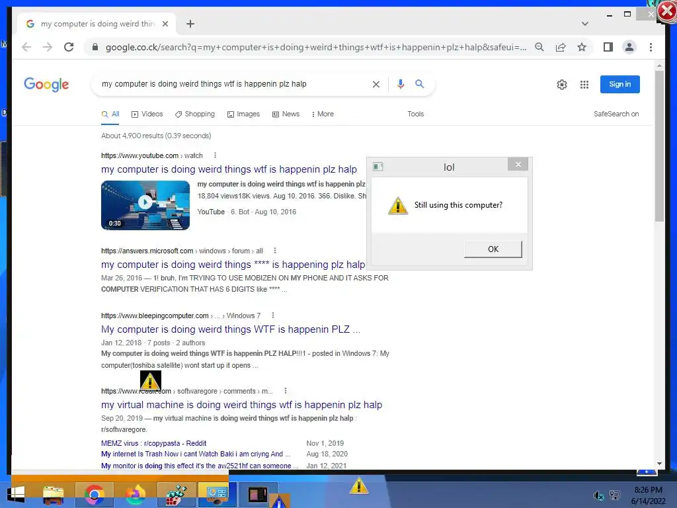Start a voice search with the microphone
The width and height of the screenshot is (677, 508).
[x=401, y=84]
